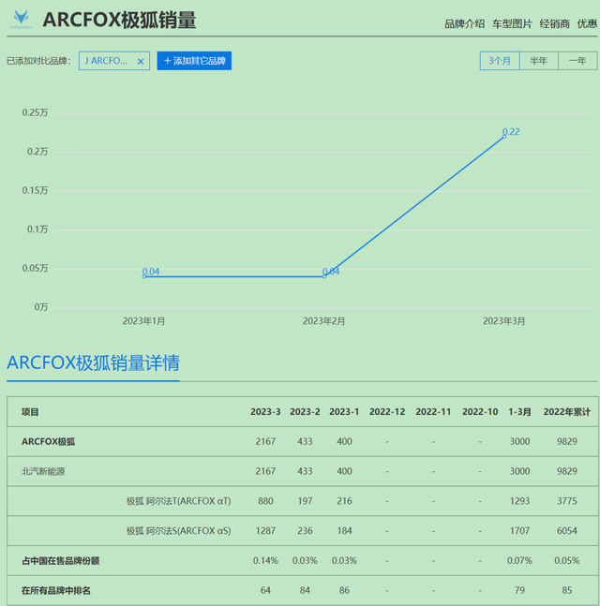Switch to the 一年 time range

577,61
